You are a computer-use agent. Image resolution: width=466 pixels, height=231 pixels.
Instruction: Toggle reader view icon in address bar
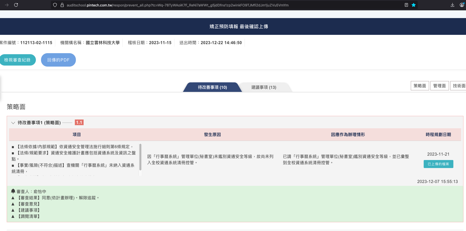coord(406,5)
